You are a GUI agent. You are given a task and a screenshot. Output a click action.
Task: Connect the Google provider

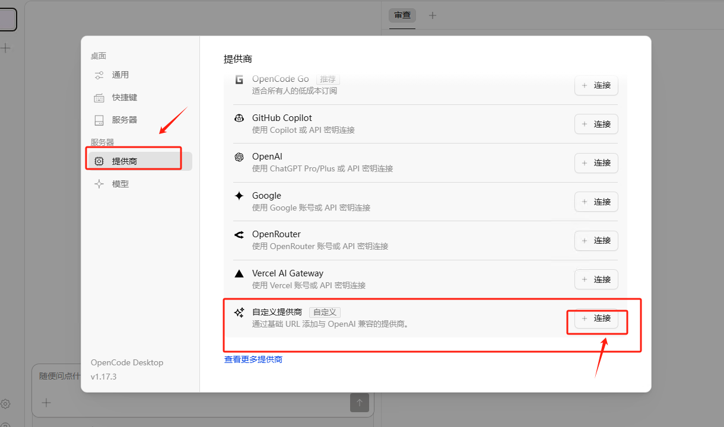[596, 202]
